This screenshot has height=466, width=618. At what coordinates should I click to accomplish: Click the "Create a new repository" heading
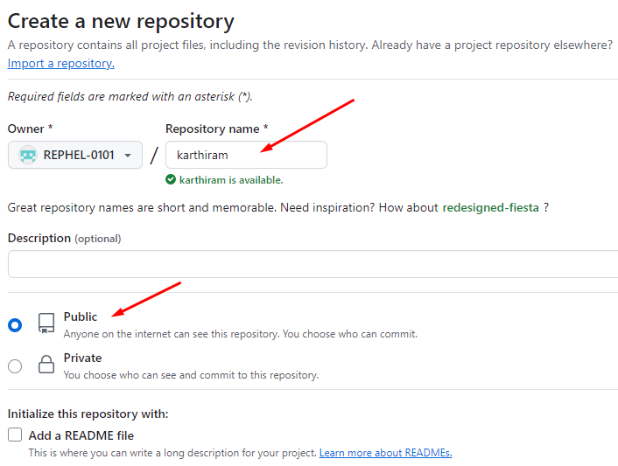[121, 21]
